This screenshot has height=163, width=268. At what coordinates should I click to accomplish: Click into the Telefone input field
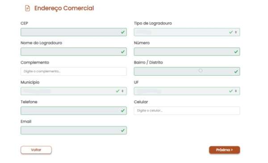pyautogui.click(x=74, y=111)
